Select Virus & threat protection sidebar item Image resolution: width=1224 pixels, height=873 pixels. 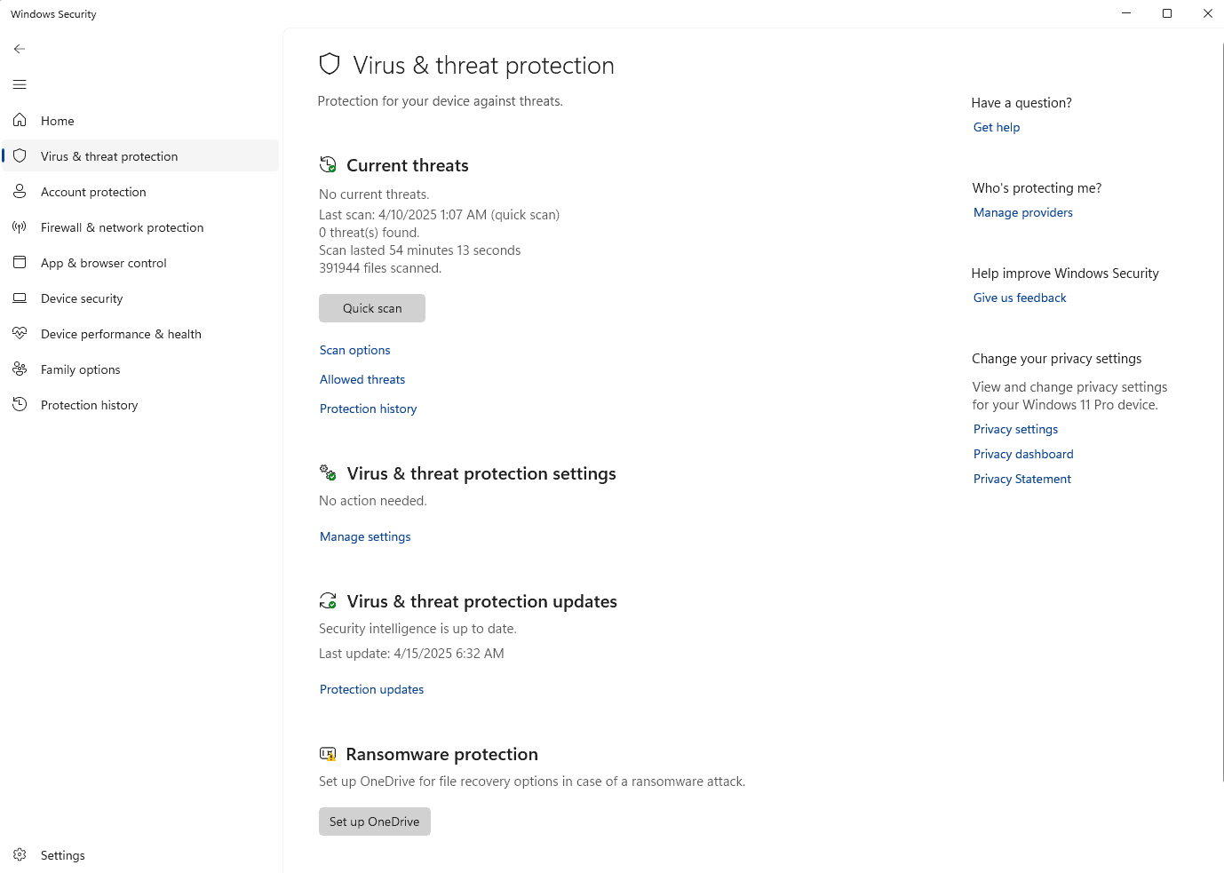pyautogui.click(x=109, y=156)
